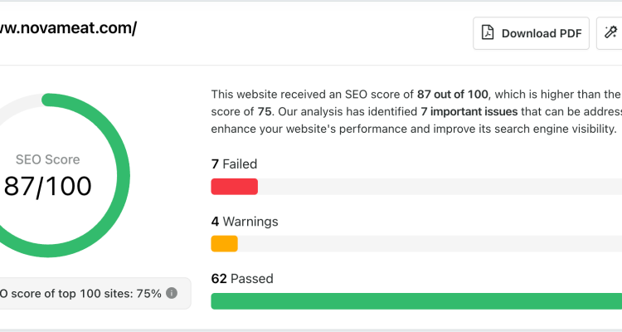Click the top 100 sites score badge

94,294
